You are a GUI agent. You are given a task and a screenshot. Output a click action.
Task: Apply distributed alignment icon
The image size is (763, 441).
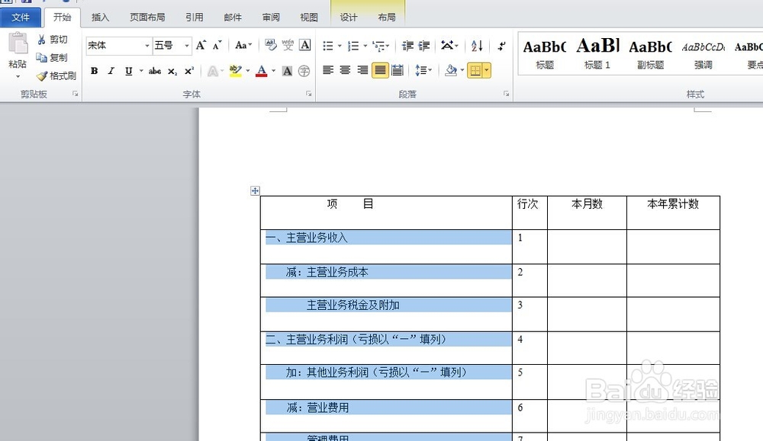[398, 70]
